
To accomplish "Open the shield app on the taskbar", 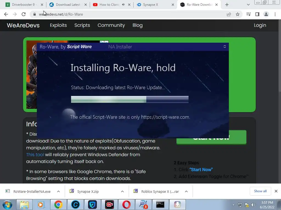I will coord(92,205).
